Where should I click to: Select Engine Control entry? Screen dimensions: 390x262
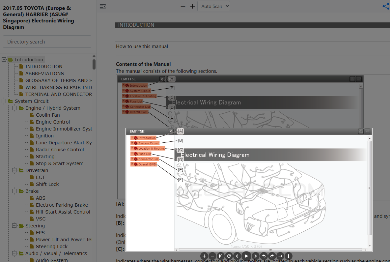[53, 122]
